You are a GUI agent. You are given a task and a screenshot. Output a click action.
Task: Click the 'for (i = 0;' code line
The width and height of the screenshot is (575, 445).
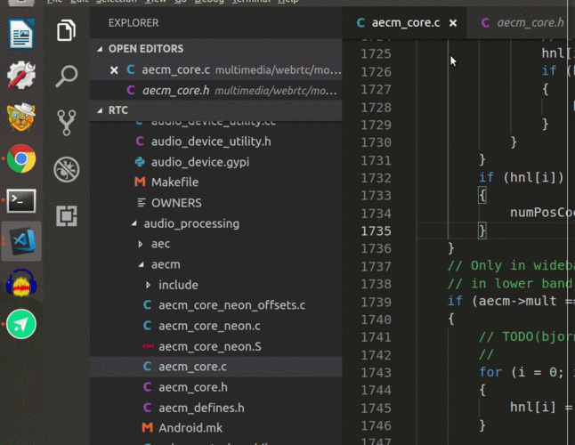(x=522, y=372)
